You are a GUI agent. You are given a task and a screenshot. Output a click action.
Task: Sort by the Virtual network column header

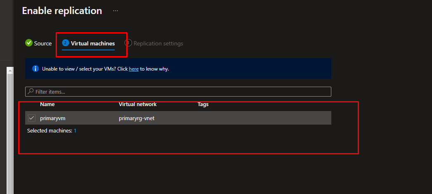point(137,104)
